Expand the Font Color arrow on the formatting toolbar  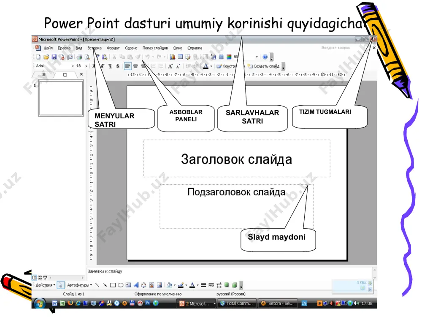[211, 66]
